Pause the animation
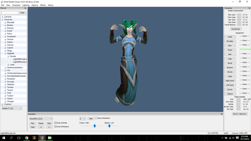 click(41, 123)
